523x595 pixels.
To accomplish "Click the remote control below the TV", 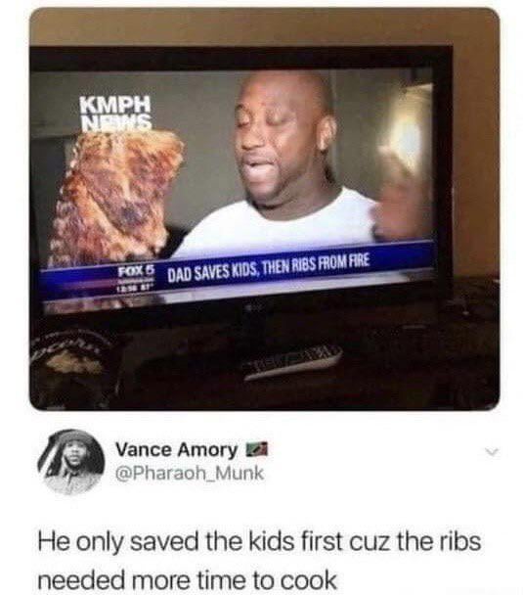I will pyautogui.click(x=294, y=363).
